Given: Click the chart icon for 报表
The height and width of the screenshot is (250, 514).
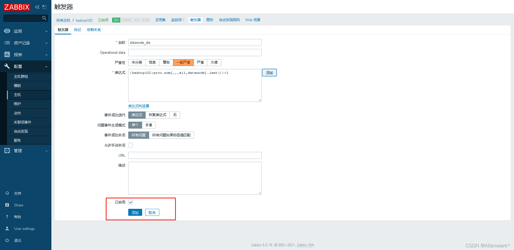Looking at the screenshot, I should coord(7,55).
